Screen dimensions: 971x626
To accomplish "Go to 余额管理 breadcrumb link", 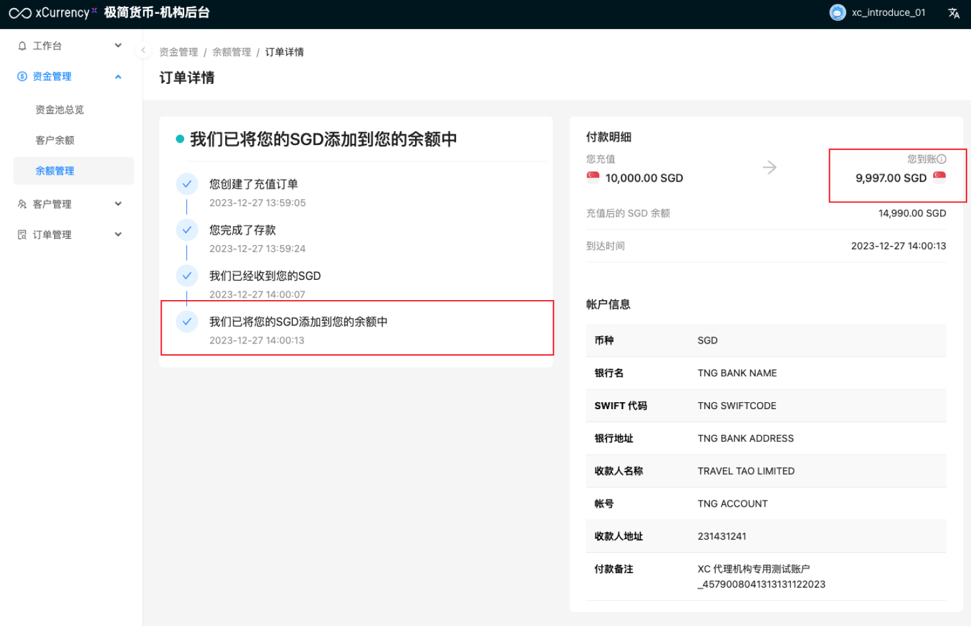I will [x=232, y=52].
